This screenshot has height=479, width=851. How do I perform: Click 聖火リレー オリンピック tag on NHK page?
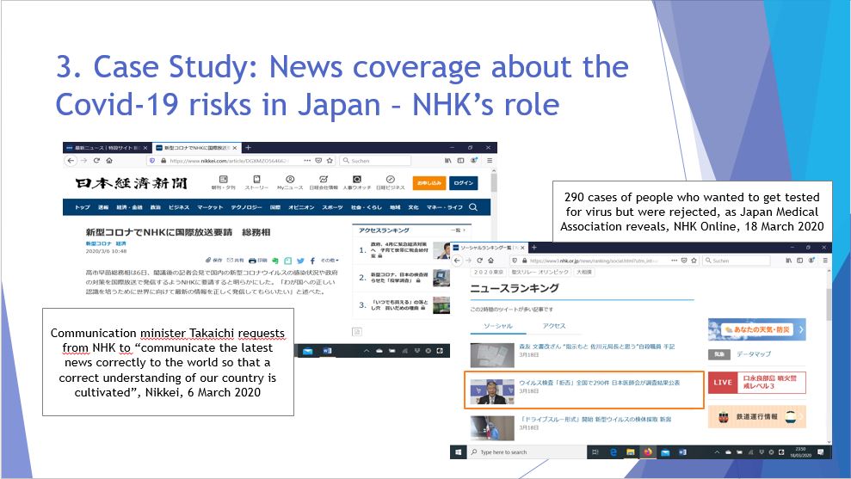(x=540, y=272)
